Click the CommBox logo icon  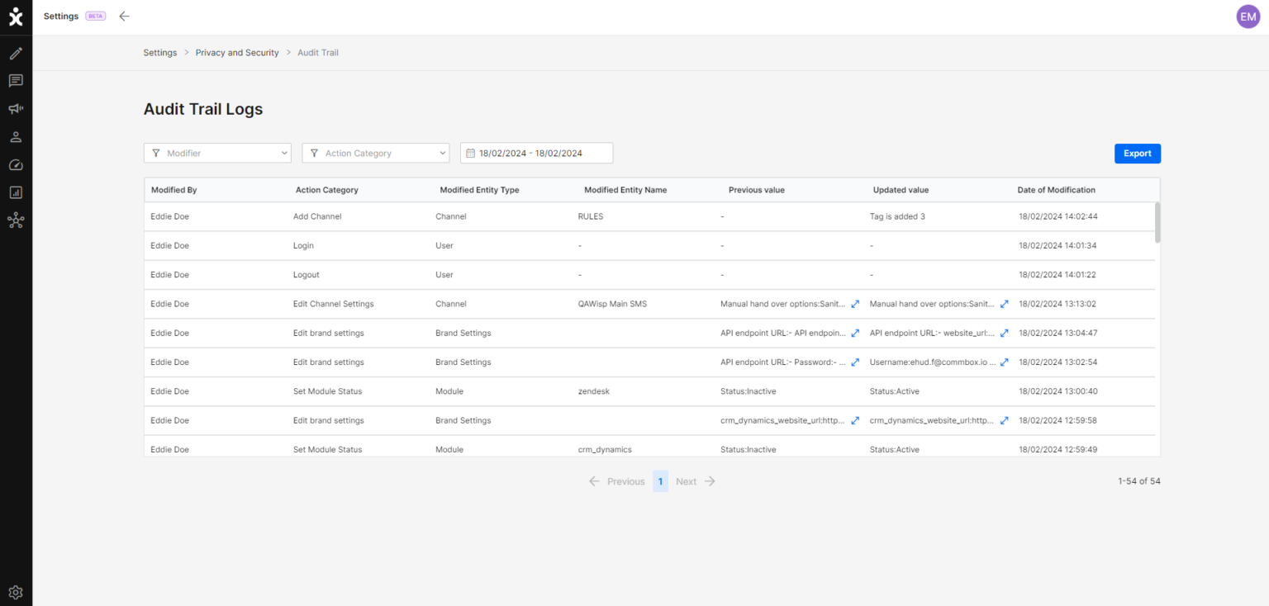tap(16, 17)
